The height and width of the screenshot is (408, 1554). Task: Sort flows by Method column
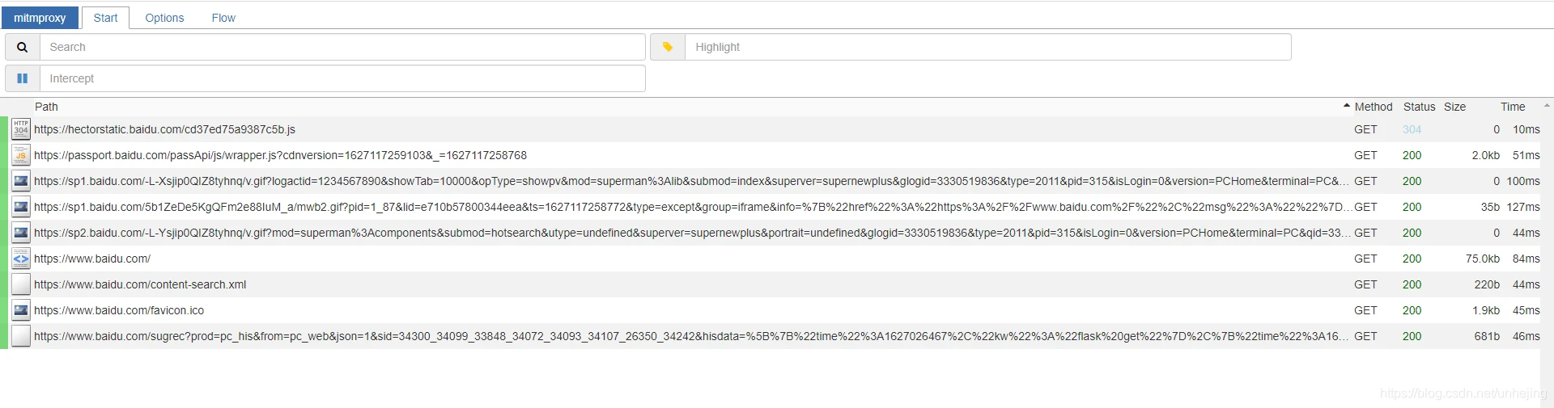[1374, 107]
